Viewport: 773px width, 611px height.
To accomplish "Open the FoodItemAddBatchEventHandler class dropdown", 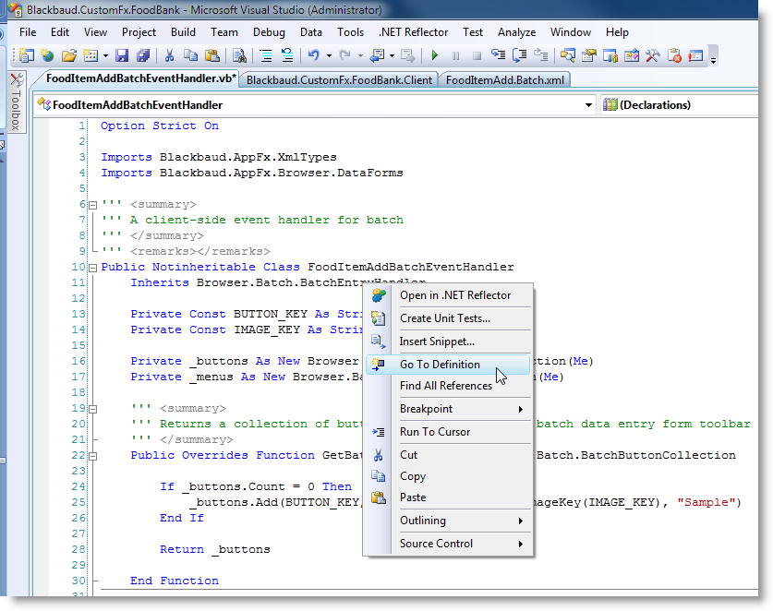I will pos(316,105).
